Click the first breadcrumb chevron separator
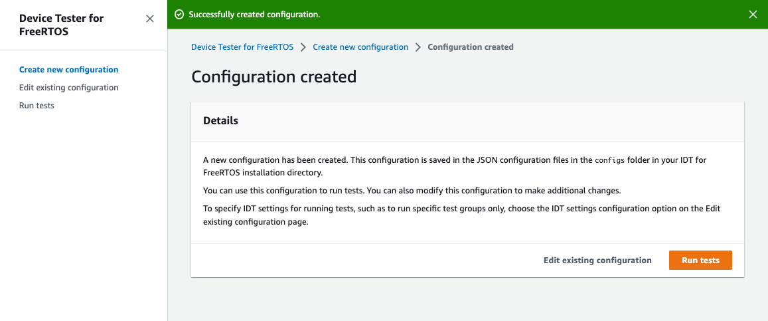This screenshot has height=321, width=768. 303,47
